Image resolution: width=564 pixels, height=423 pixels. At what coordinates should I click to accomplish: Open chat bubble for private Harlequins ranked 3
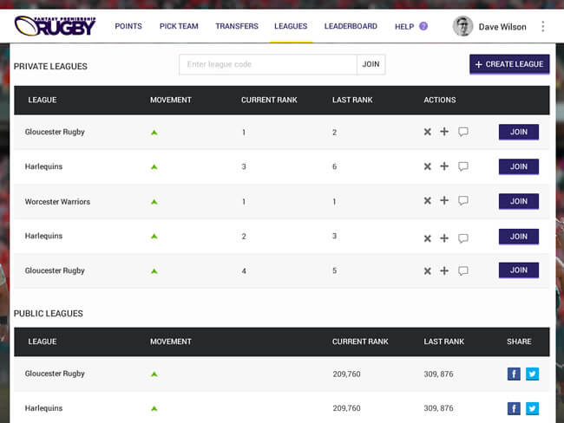pos(463,166)
